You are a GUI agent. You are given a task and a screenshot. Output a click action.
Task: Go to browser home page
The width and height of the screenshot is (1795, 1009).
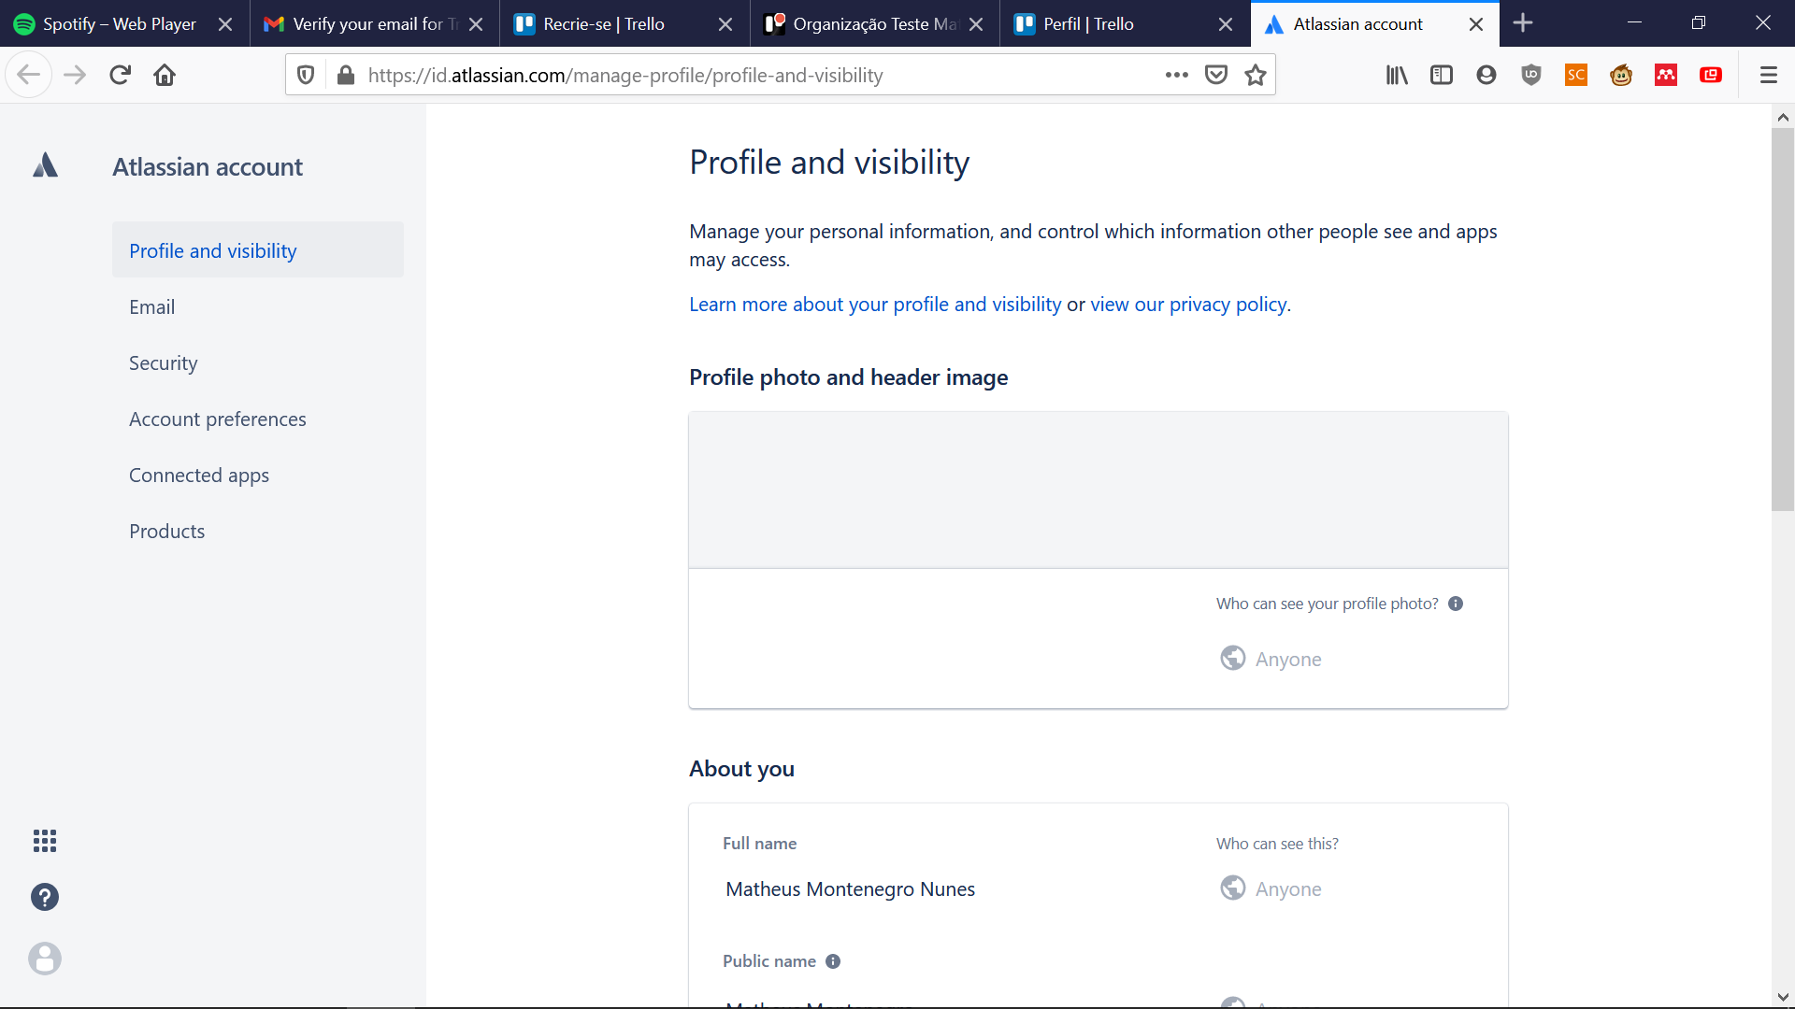[165, 75]
